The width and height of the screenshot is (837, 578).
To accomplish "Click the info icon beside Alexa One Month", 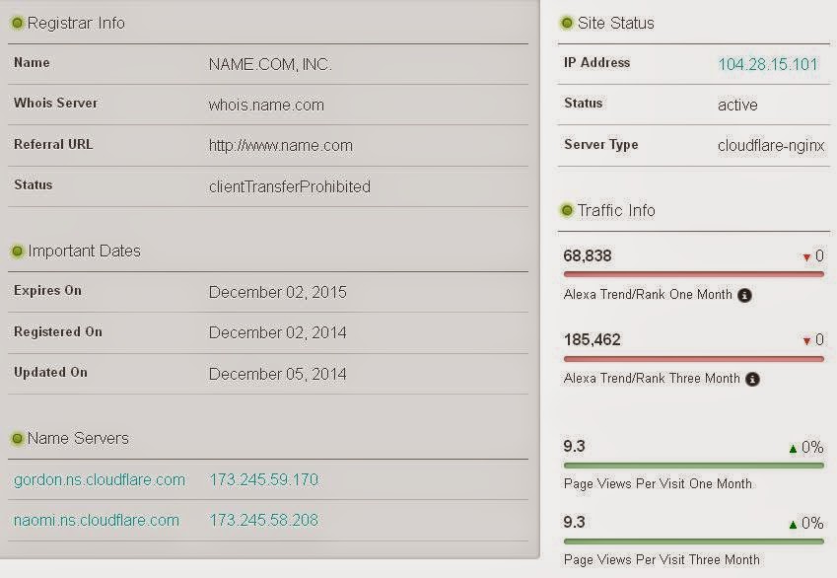I will (x=744, y=295).
